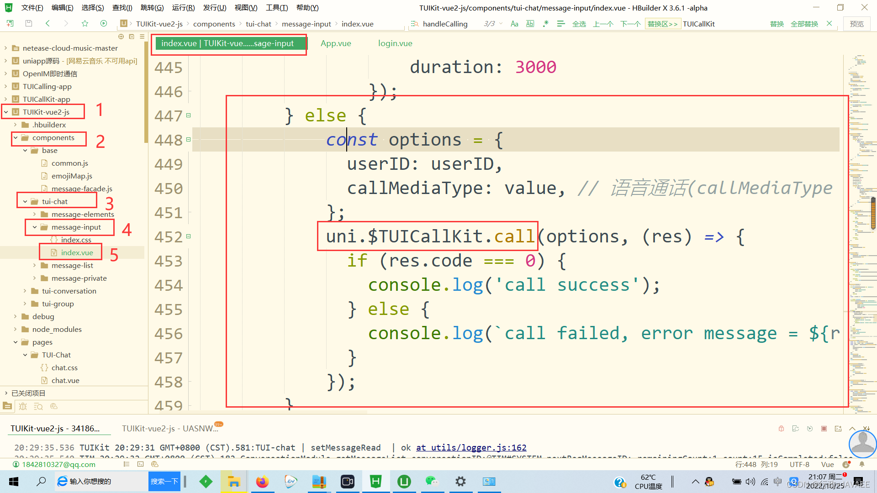Click the save file icon

click(x=29, y=23)
